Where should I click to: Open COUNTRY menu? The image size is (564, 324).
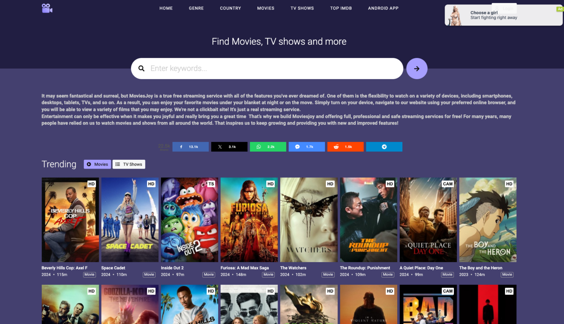click(x=231, y=8)
